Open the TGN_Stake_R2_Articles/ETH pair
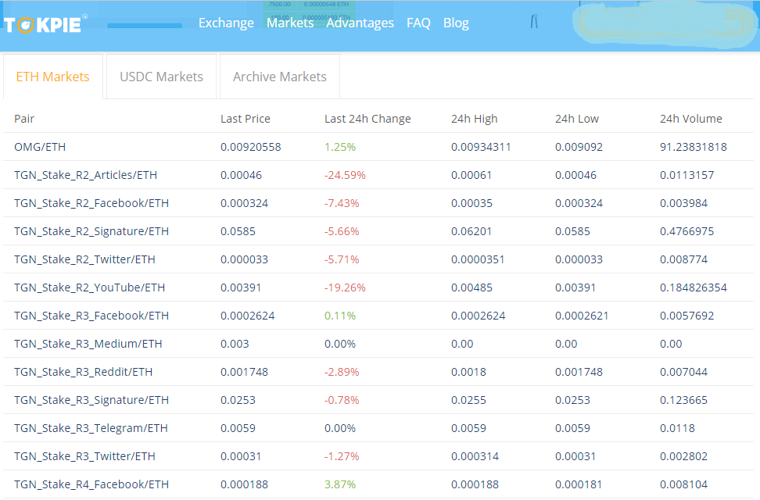Viewport: 760px width, 500px height. [85, 175]
